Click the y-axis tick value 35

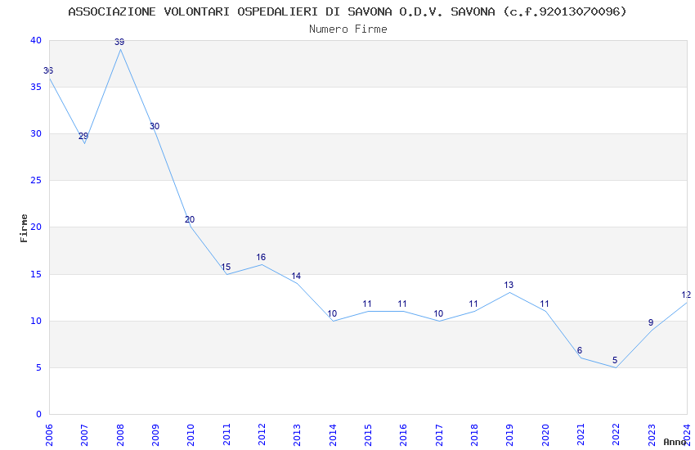click(x=36, y=87)
